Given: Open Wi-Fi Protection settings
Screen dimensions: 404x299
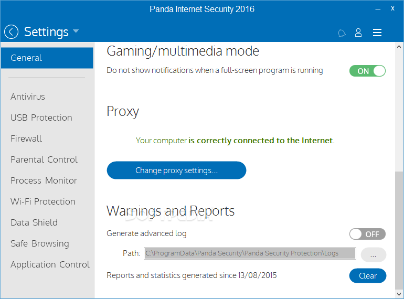Looking at the screenshot, I should pyautogui.click(x=43, y=201).
